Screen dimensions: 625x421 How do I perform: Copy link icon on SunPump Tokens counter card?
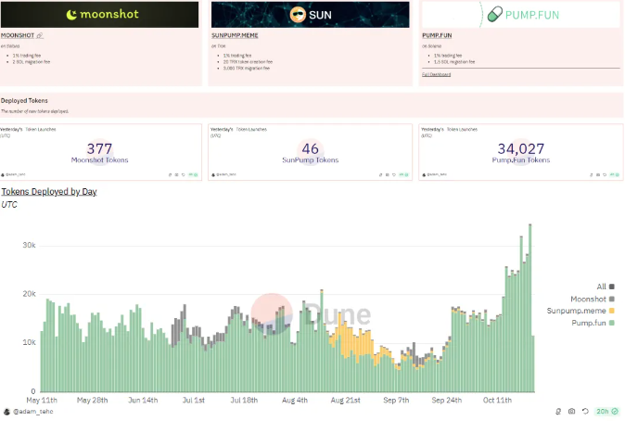pos(381,175)
